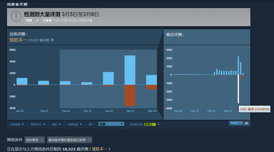Screen dimensions: 274x152
Task: Click the exclamation warning icon in the alert banner
Action: (16, 17)
